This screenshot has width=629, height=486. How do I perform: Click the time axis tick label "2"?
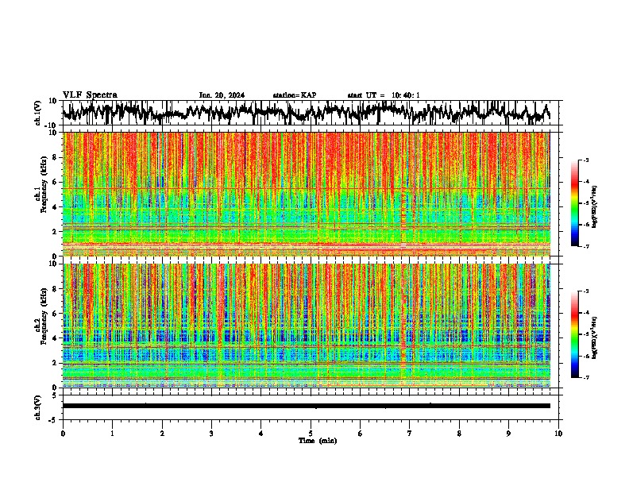tap(162, 434)
